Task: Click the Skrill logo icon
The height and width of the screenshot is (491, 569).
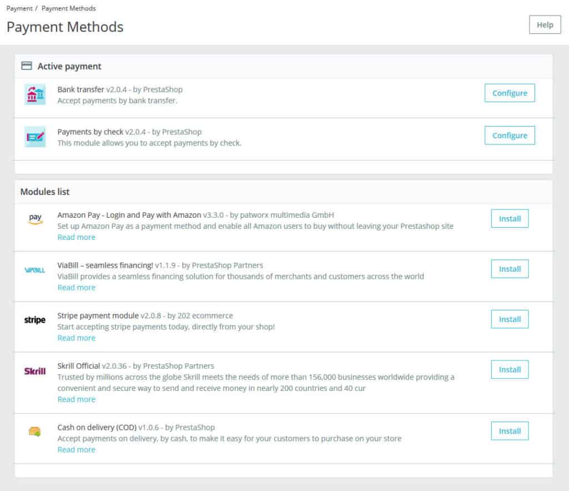Action: (35, 371)
